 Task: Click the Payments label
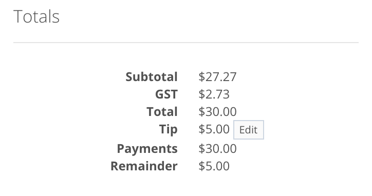click(x=147, y=149)
